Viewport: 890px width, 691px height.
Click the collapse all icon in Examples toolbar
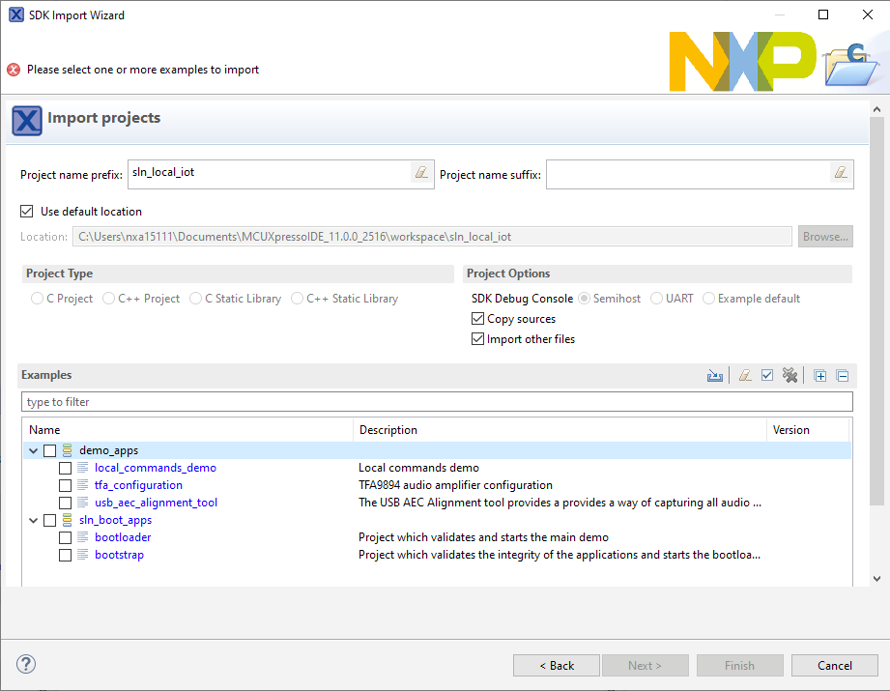842,376
